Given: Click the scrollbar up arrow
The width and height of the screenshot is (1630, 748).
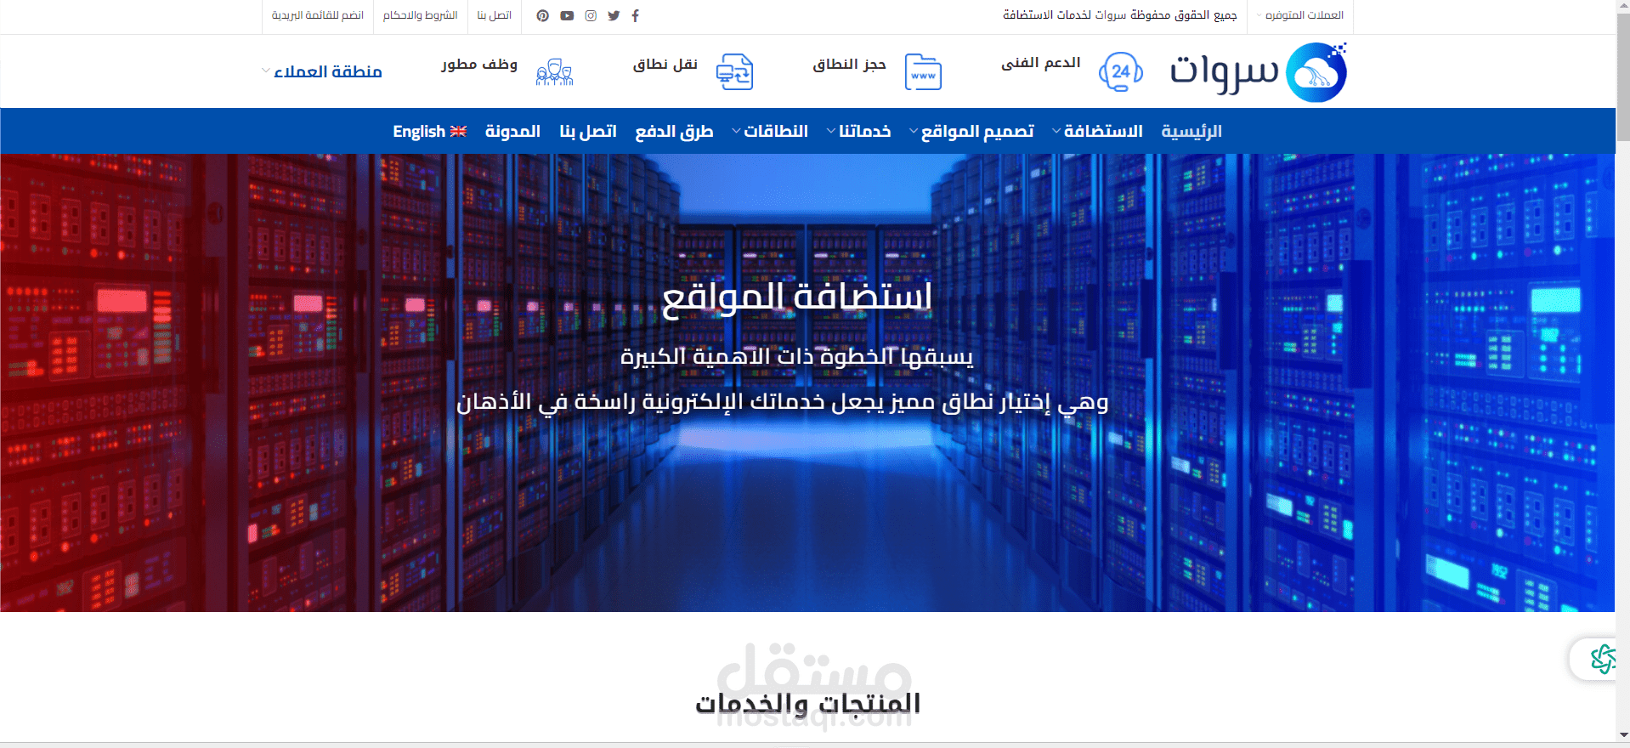Looking at the screenshot, I should click(1623, 6).
